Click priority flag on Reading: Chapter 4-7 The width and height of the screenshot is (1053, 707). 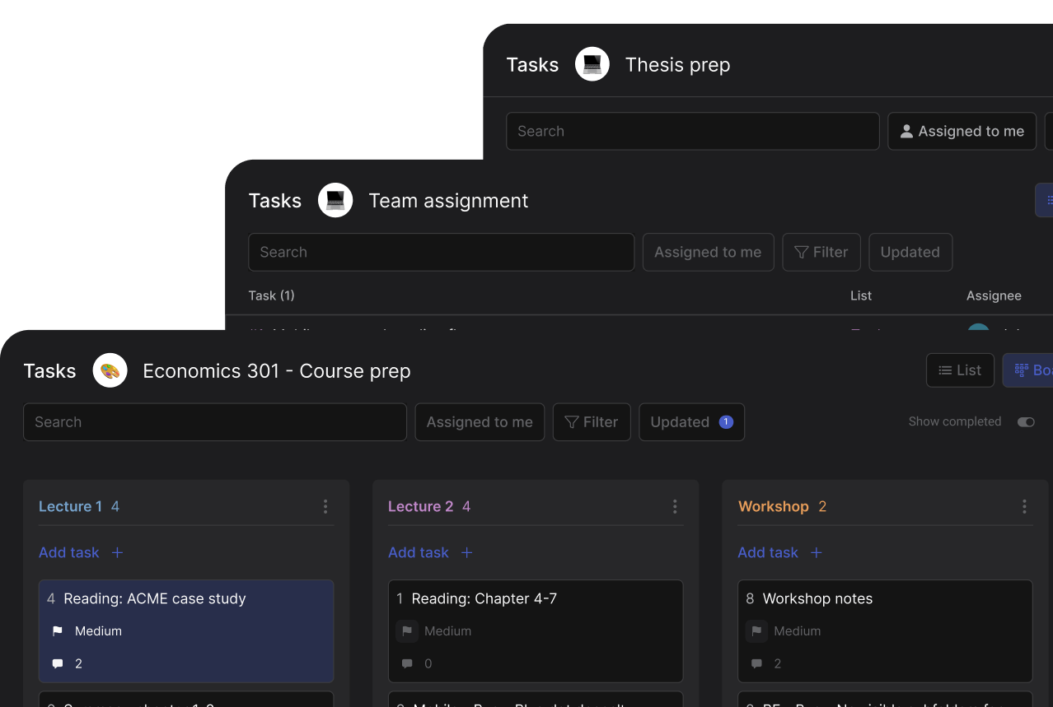(x=407, y=631)
